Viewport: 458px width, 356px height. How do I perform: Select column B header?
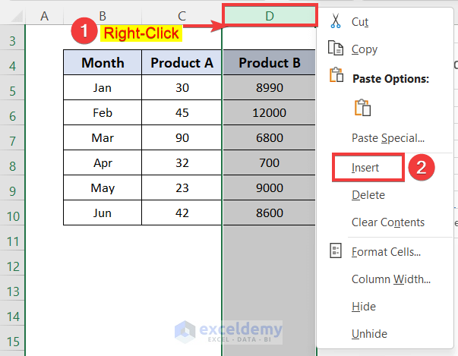[x=102, y=14]
